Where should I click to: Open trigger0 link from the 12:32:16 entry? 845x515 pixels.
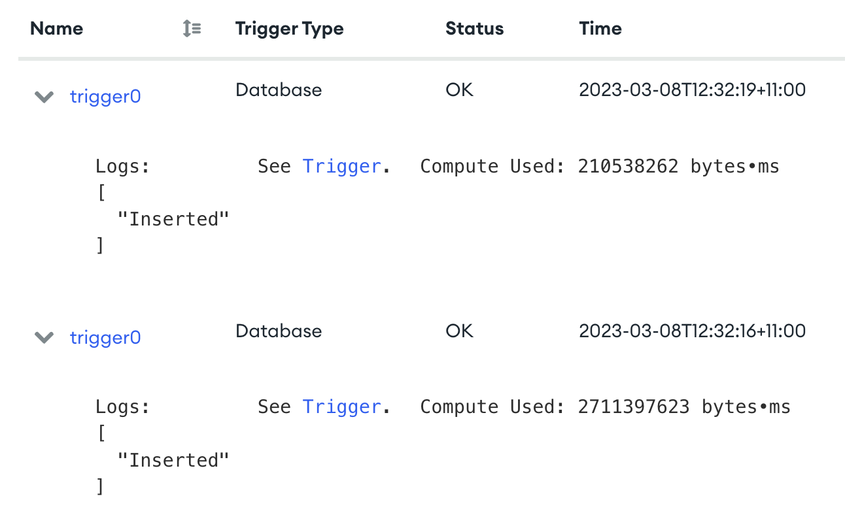105,338
